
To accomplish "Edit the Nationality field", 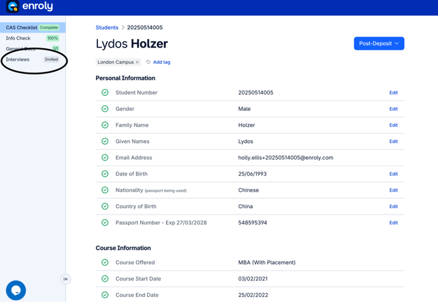I will pyautogui.click(x=394, y=190).
